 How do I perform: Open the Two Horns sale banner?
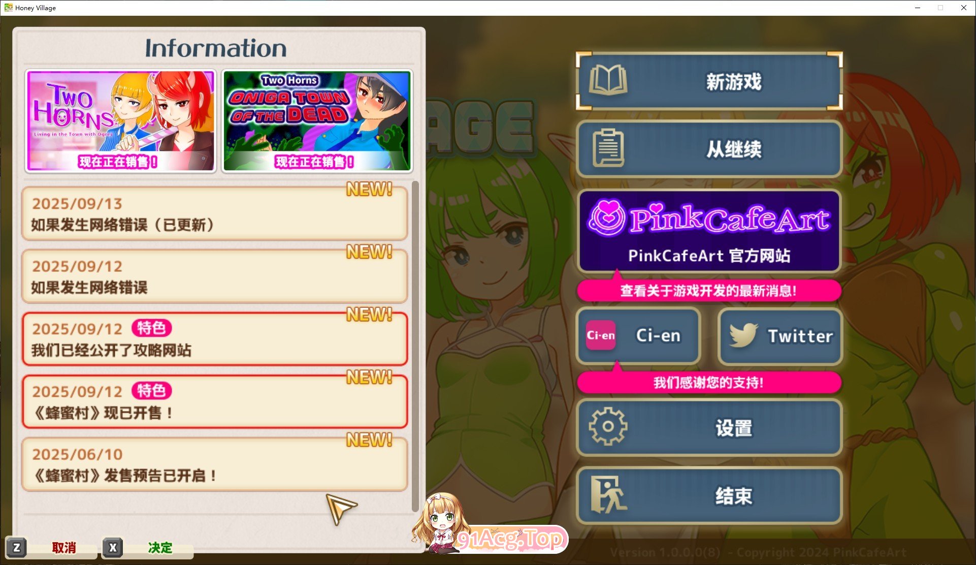click(121, 121)
